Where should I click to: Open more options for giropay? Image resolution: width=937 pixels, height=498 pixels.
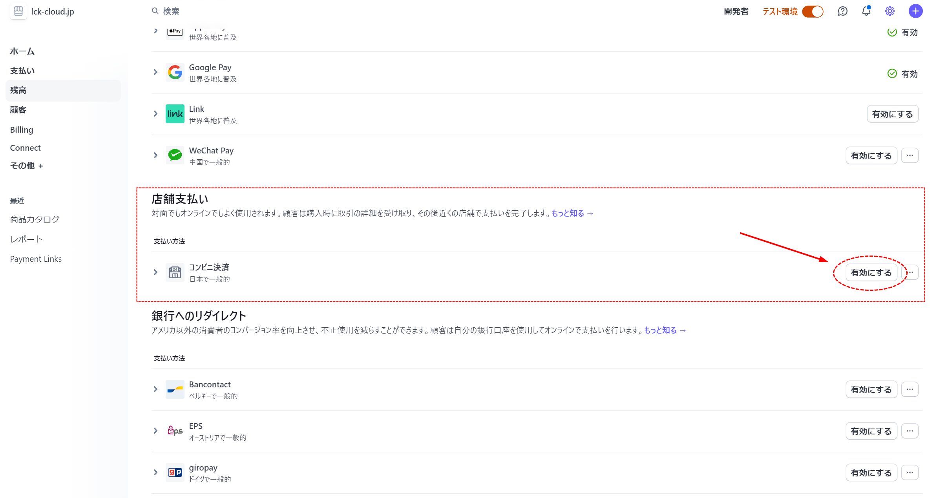click(x=910, y=473)
